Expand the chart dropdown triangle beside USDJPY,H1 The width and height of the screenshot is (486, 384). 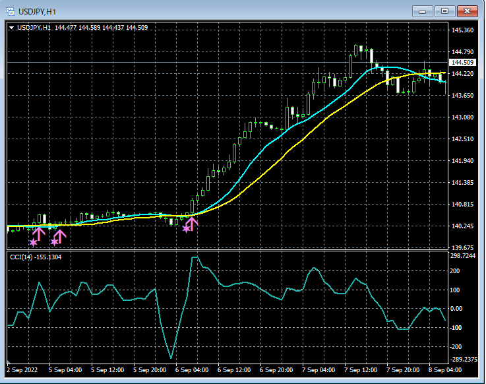pyautogui.click(x=11, y=28)
